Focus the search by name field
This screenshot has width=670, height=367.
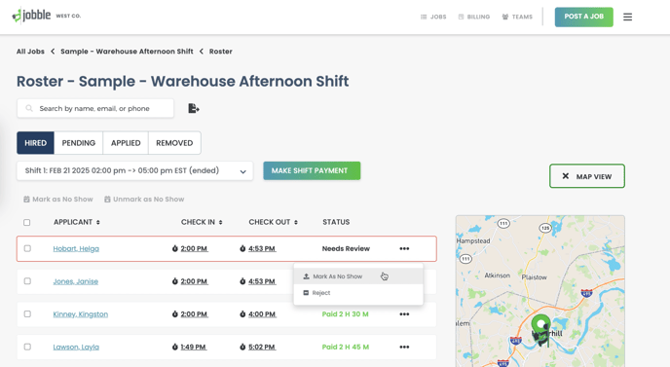[95, 108]
